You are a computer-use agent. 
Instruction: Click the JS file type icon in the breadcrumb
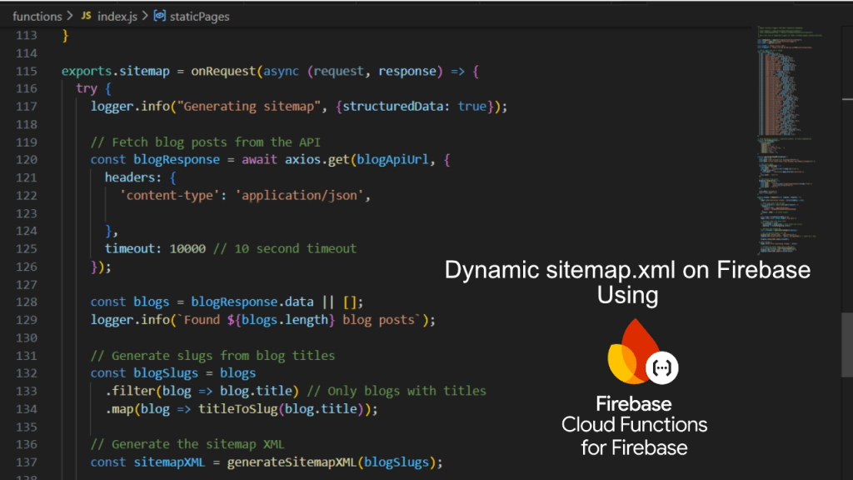click(x=85, y=15)
